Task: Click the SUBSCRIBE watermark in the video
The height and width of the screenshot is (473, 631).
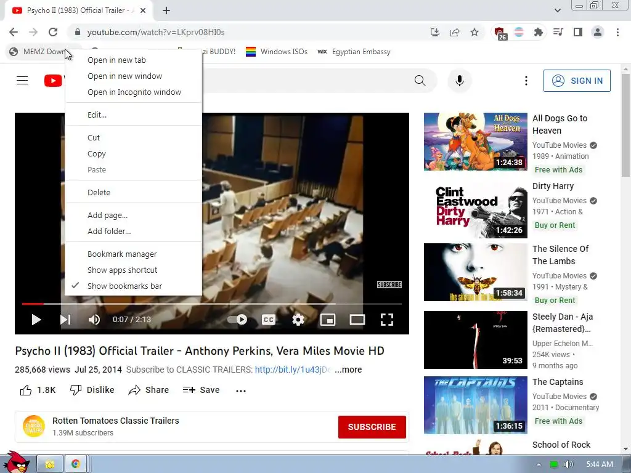Action: pyautogui.click(x=389, y=285)
